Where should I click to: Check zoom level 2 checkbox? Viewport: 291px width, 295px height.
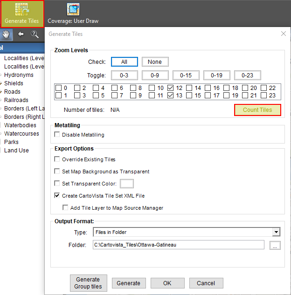tap(77, 88)
